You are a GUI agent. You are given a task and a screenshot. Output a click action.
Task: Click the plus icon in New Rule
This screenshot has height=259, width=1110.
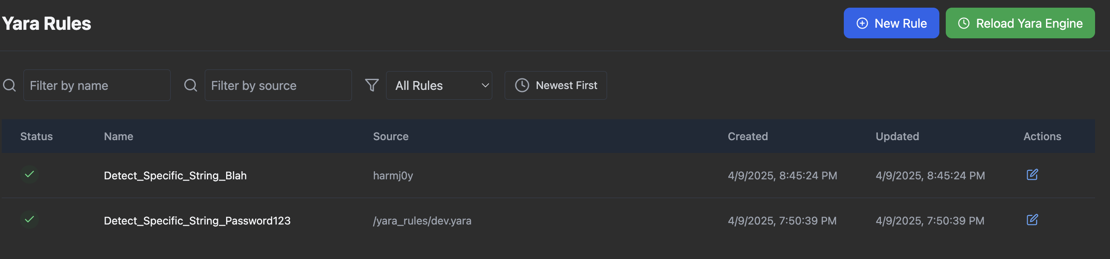[x=862, y=23]
